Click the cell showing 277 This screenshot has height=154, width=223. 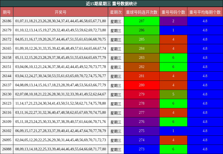[142, 112]
